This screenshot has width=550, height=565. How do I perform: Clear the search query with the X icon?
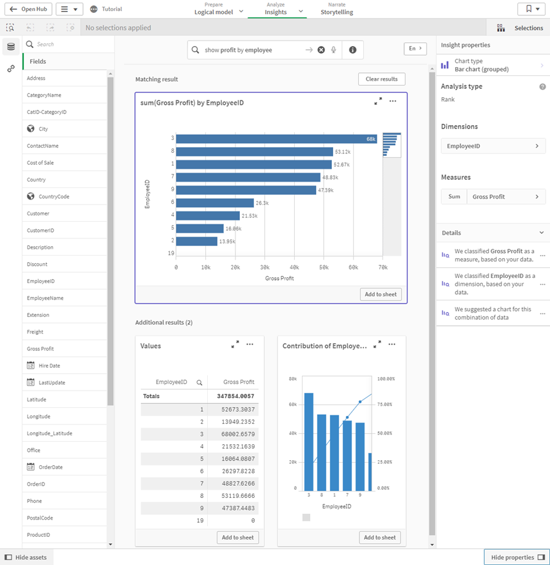pos(321,49)
